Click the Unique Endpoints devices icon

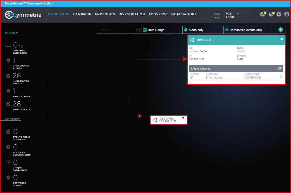coord(8,162)
